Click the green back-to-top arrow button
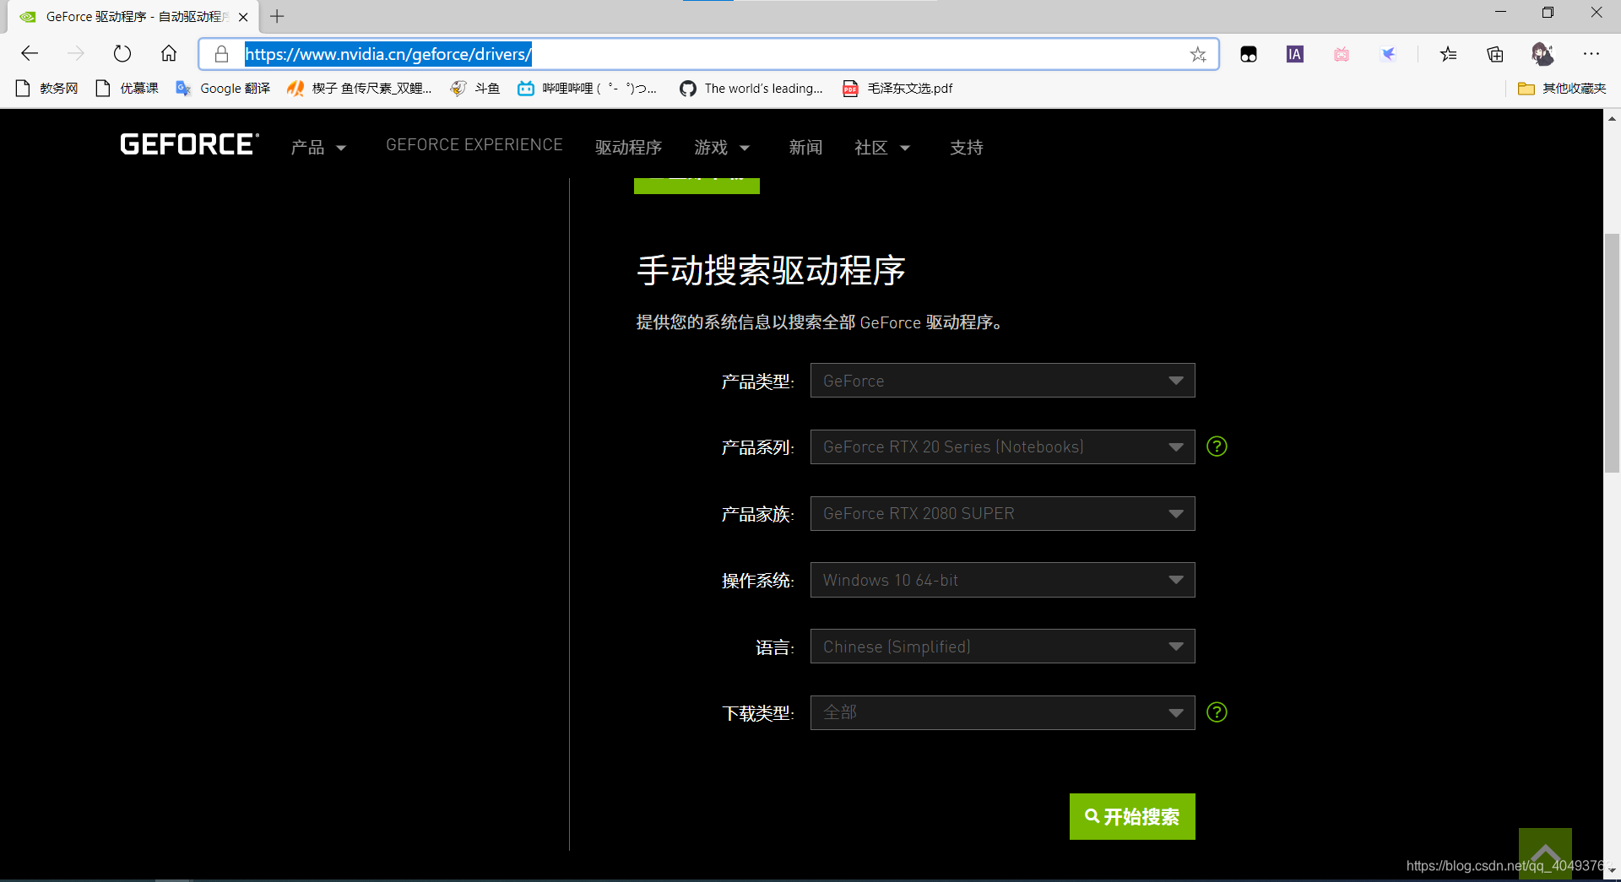1621x882 pixels. point(1545,853)
